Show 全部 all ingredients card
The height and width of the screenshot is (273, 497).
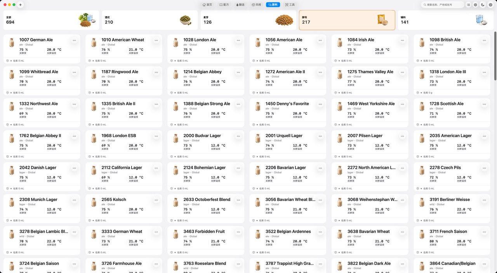(51, 20)
